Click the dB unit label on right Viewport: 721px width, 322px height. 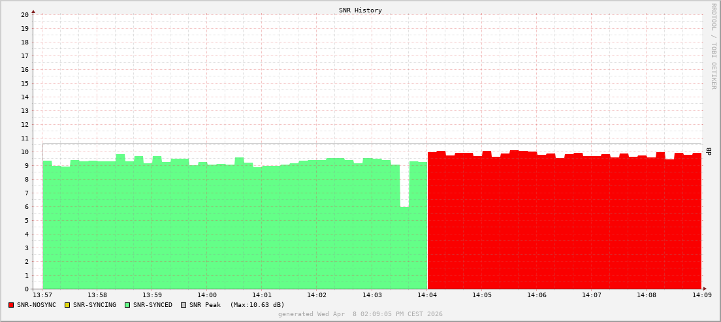709,152
